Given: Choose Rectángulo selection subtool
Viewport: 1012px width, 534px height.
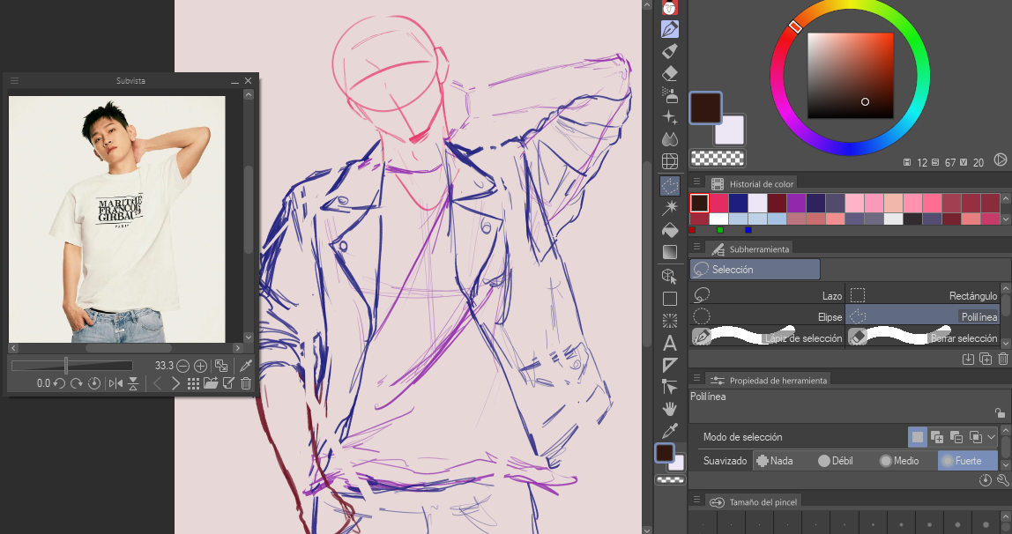Looking at the screenshot, I should [x=922, y=295].
